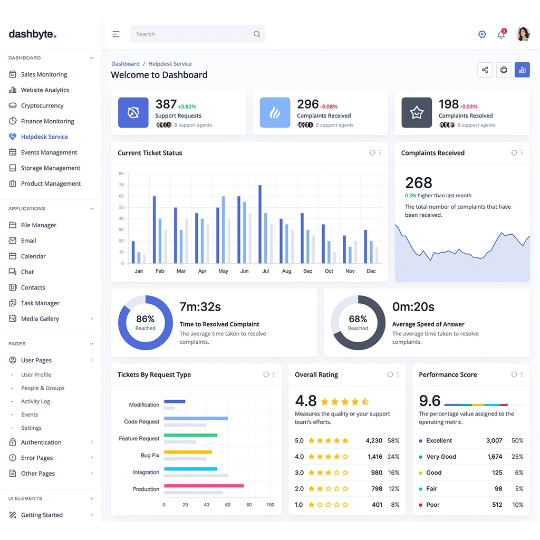
Task: Open Finance Monitoring in the sidebar
Action: click(x=47, y=121)
